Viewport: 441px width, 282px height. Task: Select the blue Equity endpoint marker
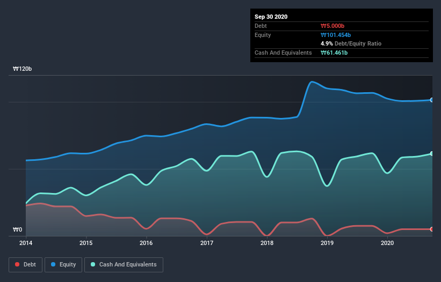(x=432, y=100)
